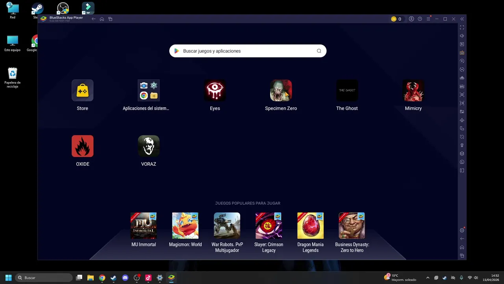Open Dragon Mania Legends
Screen dimensions: 504x284
(x=310, y=226)
